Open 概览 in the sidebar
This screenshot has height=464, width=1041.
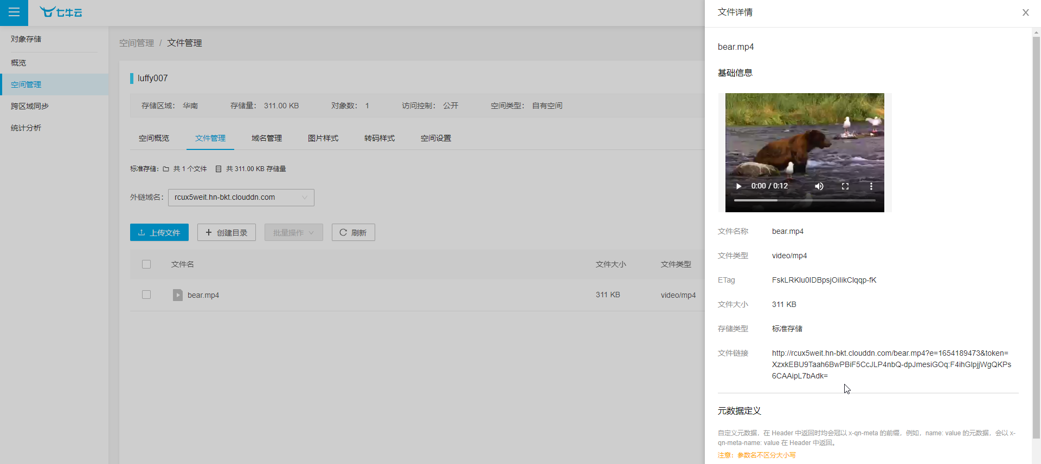[x=54, y=63]
